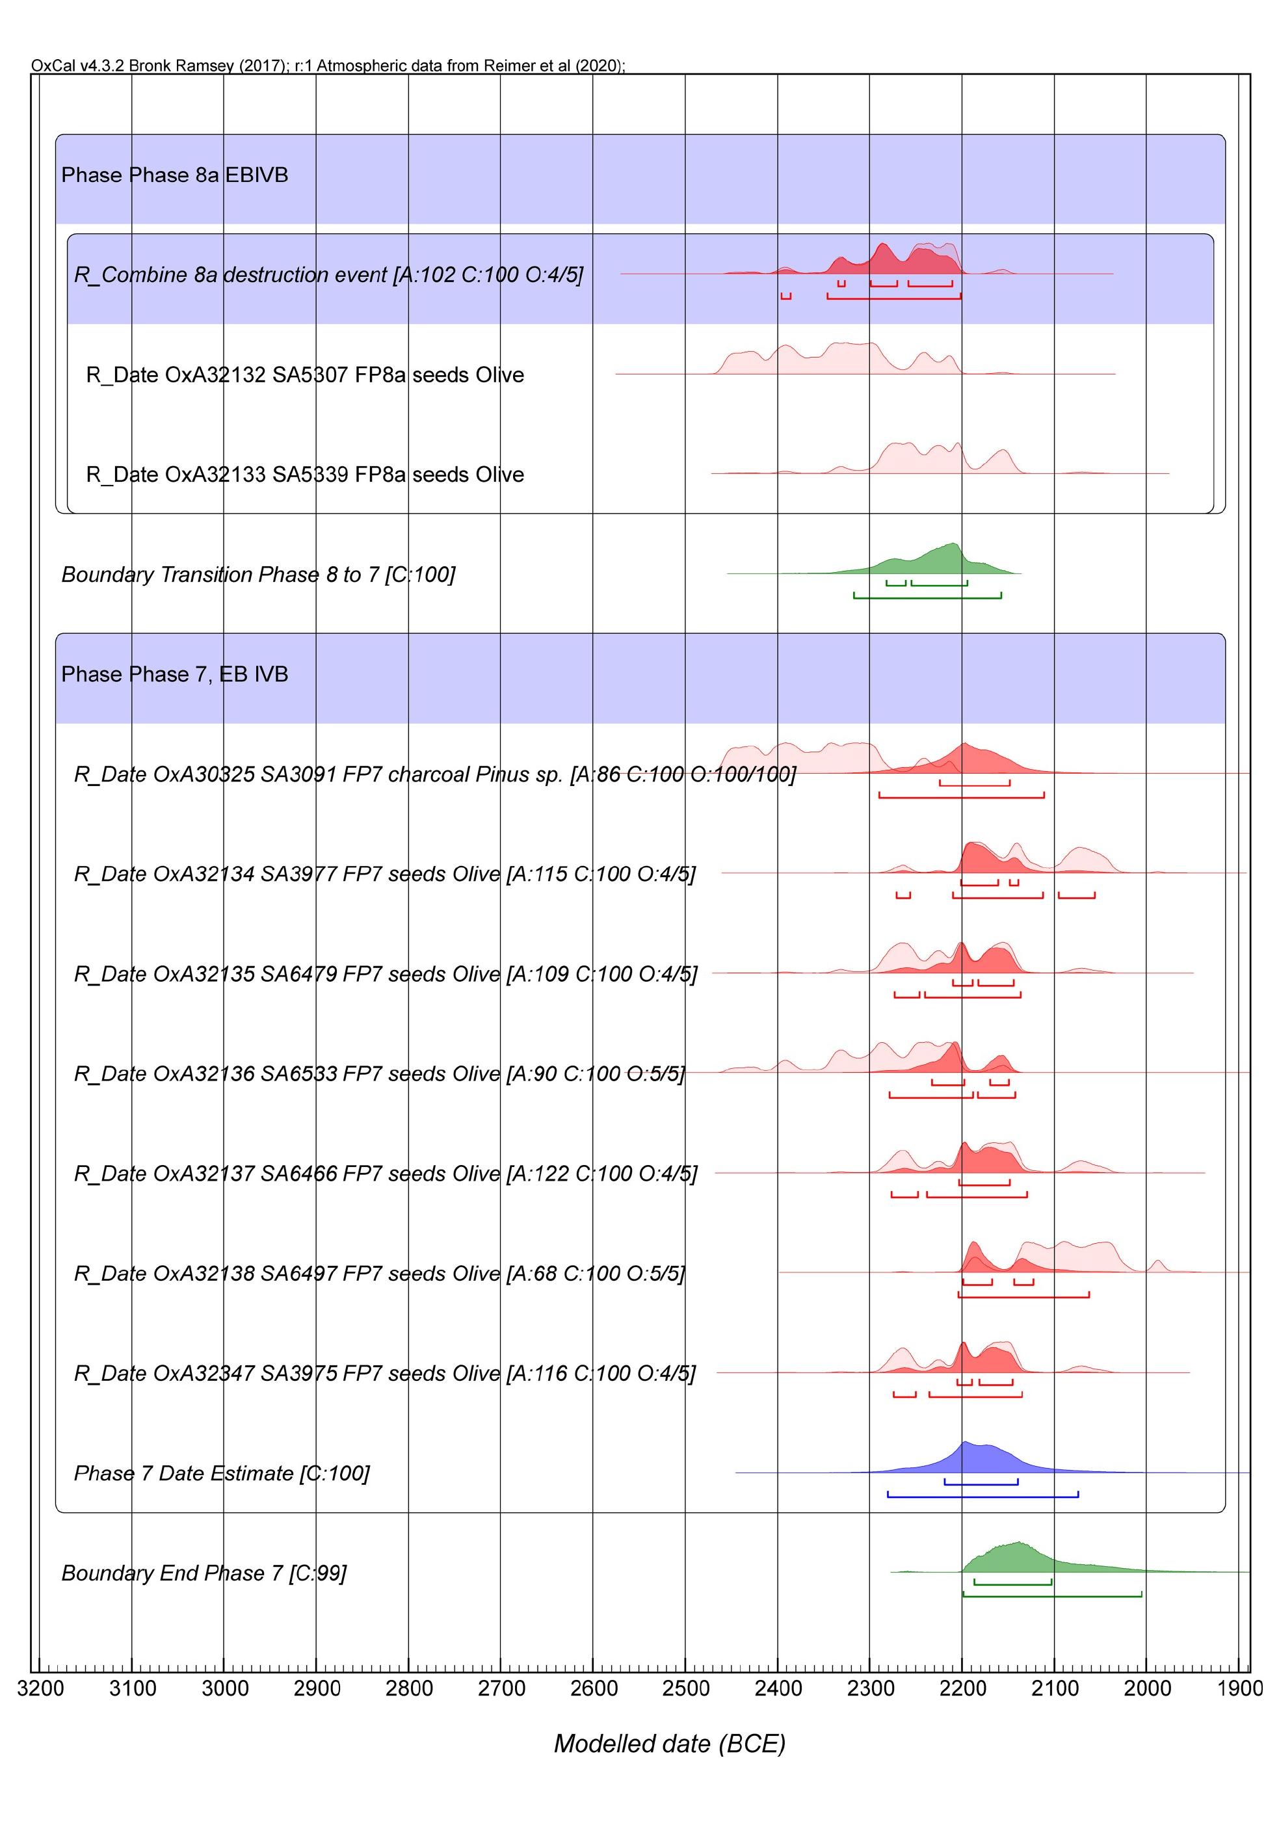Screen dimensions: 1266x1836
Task: Click the Phase 7, EB IVB header
Action: [x=174, y=674]
